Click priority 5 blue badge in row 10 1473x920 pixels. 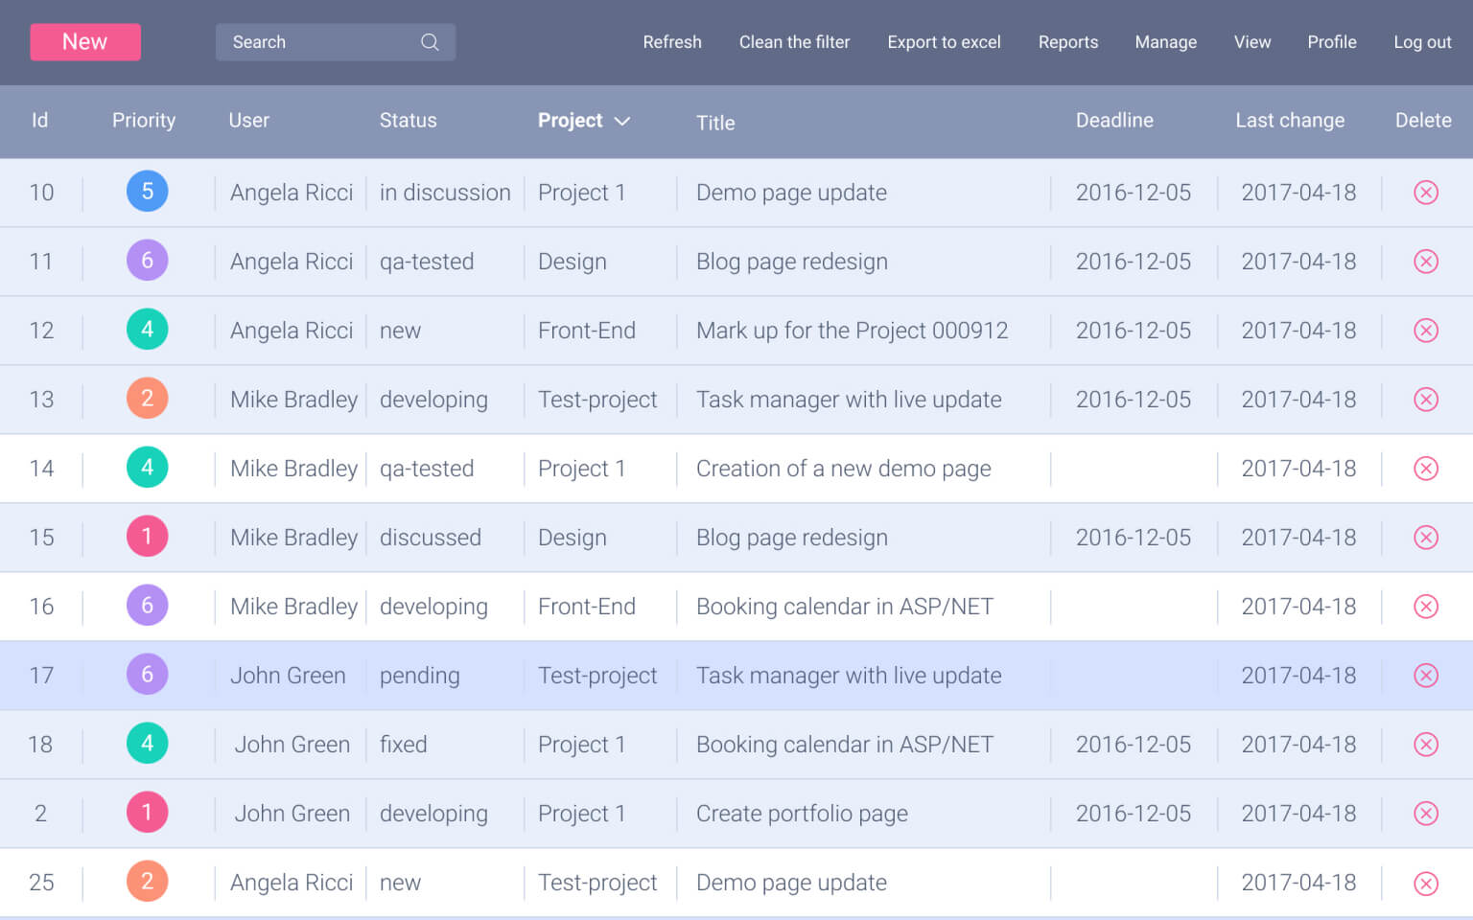147,192
